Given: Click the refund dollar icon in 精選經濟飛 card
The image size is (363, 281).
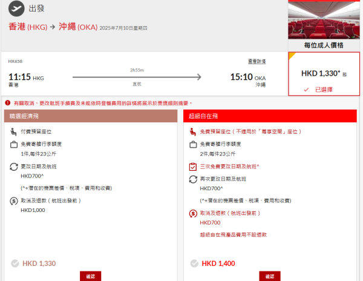Looking at the screenshot, I should (14, 201).
